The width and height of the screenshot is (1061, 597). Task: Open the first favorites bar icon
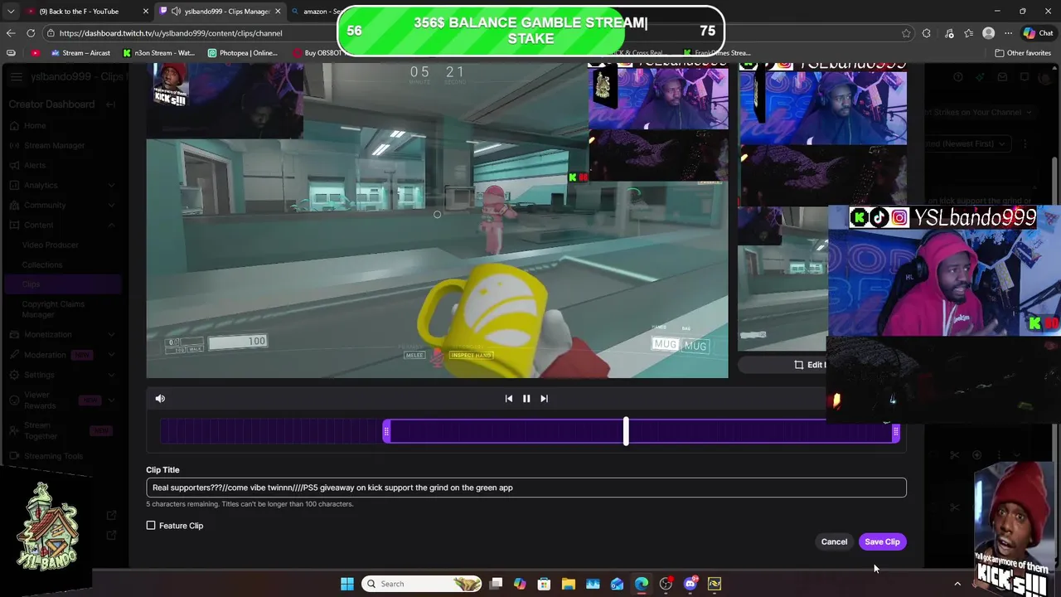pyautogui.click(x=11, y=53)
